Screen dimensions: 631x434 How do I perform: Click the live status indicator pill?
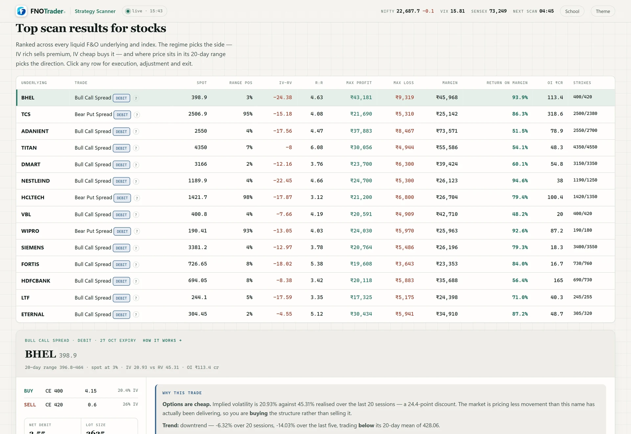click(144, 11)
